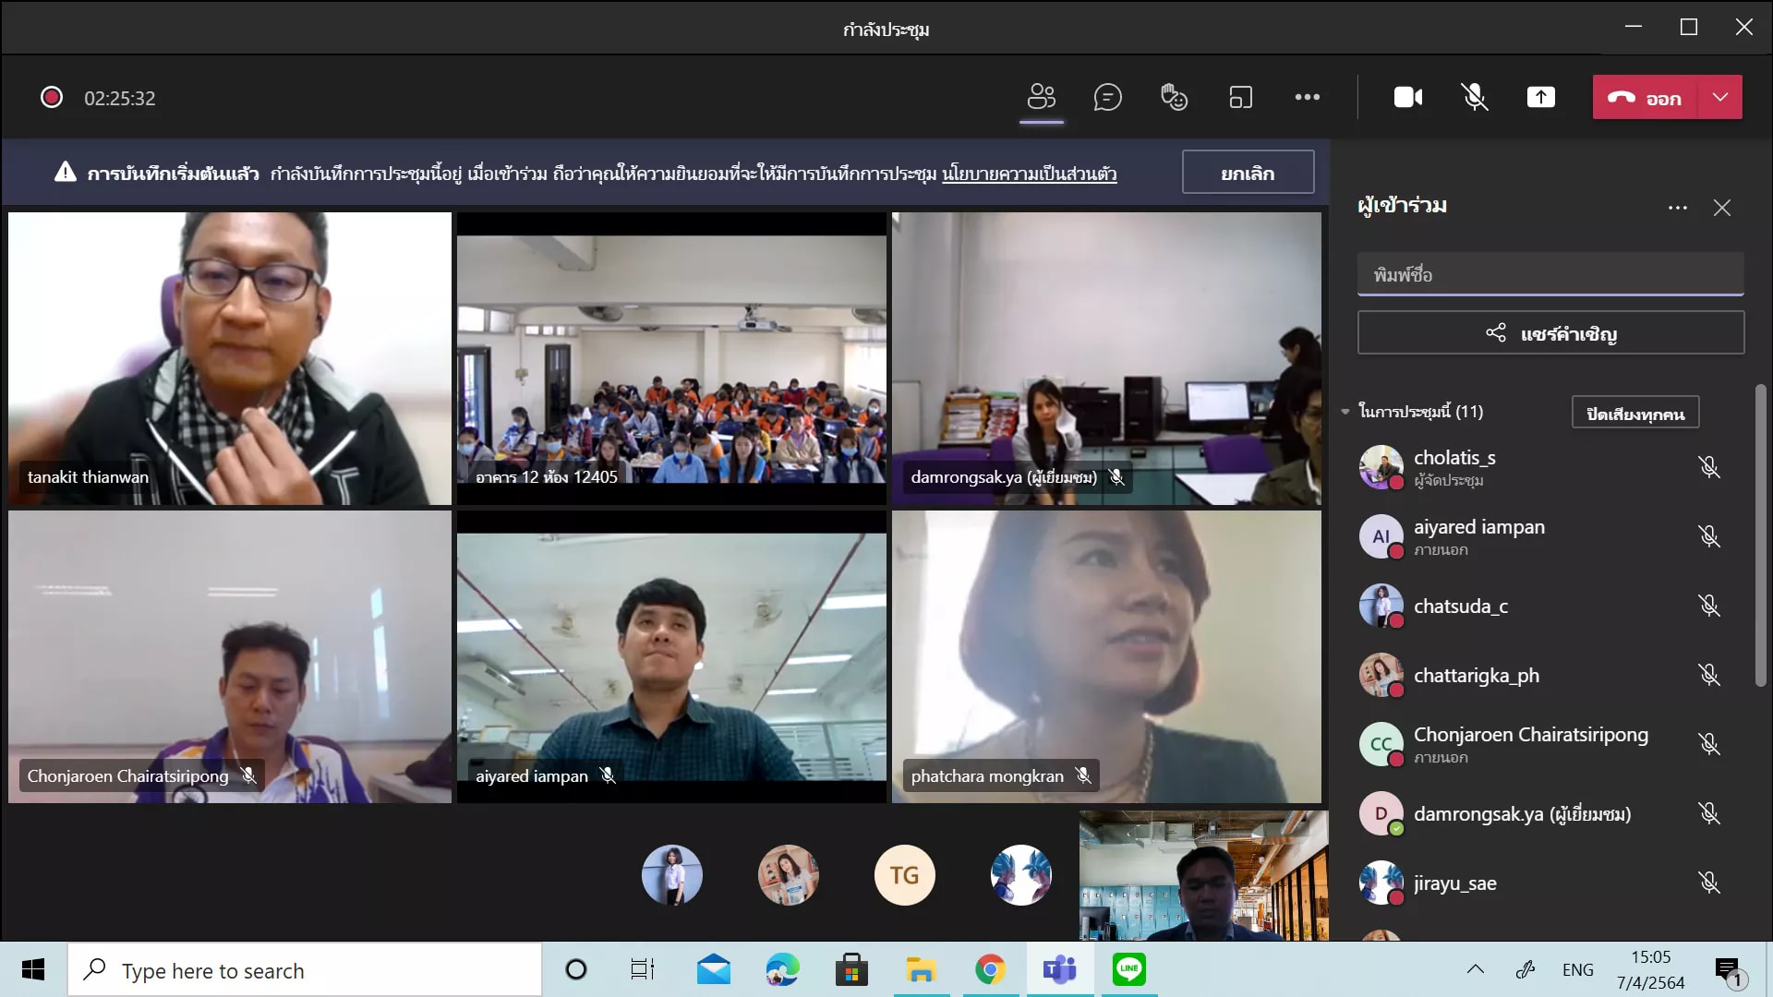The height and width of the screenshot is (997, 1773).
Task: Click the share content icon
Action: [1540, 97]
